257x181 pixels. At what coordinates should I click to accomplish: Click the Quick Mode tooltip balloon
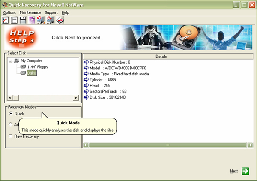tap(68, 126)
